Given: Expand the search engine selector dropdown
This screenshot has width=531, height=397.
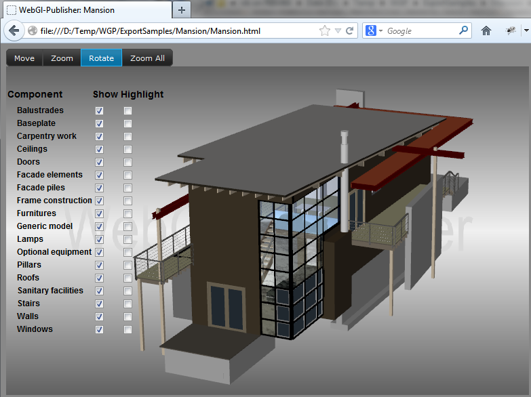Looking at the screenshot, I should tap(380, 31).
